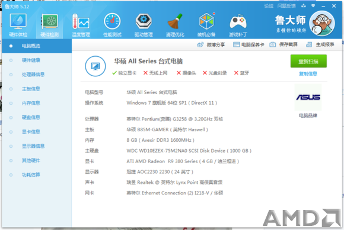Open 装机必备 cube software icon
Viewport: 344px width, 230px height.
point(206,25)
